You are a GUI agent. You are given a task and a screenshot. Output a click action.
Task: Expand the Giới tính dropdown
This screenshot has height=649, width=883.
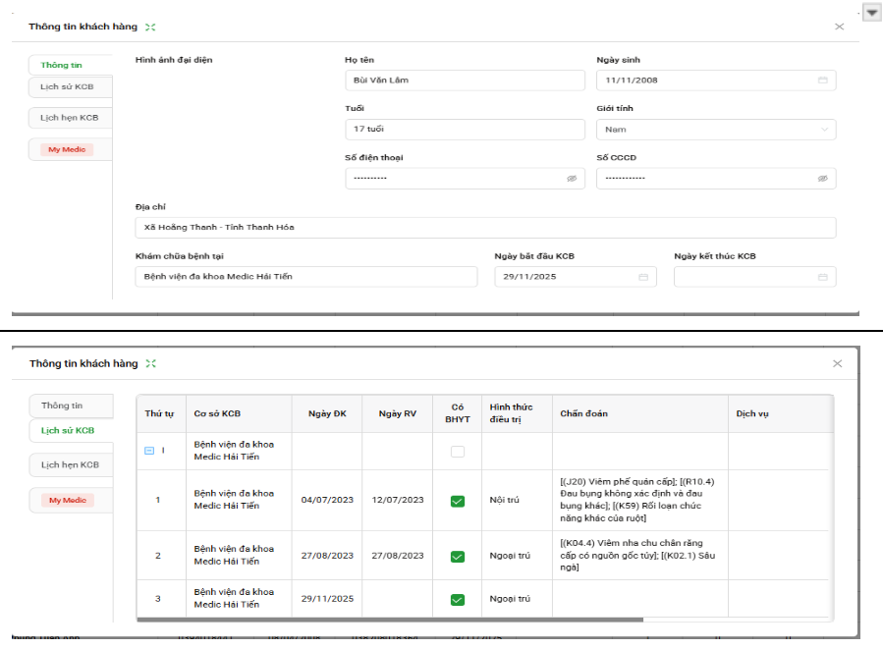coord(823,130)
